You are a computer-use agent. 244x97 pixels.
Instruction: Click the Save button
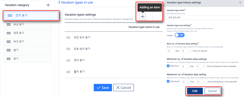coord(103,88)
